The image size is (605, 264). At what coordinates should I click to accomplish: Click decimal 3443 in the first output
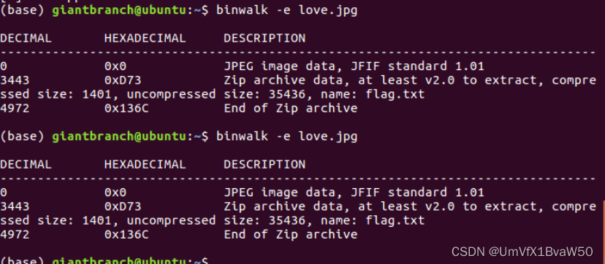coord(15,80)
